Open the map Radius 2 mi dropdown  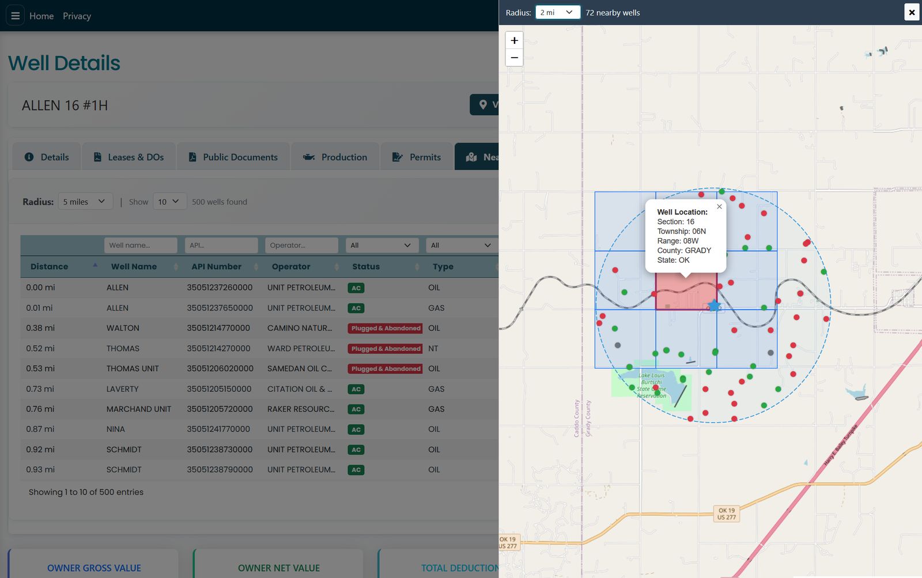(x=558, y=12)
